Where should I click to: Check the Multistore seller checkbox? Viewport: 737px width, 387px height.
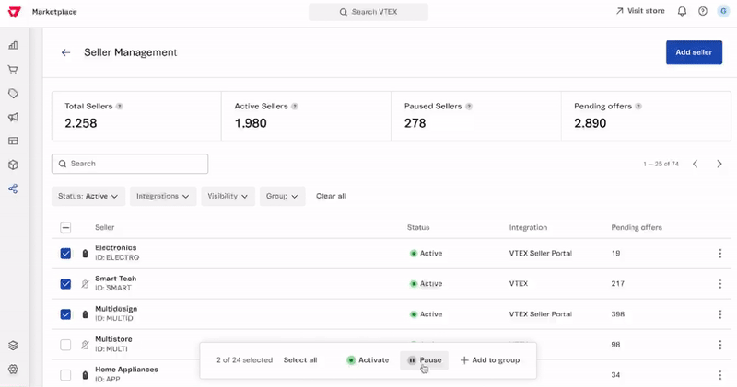[x=65, y=345]
